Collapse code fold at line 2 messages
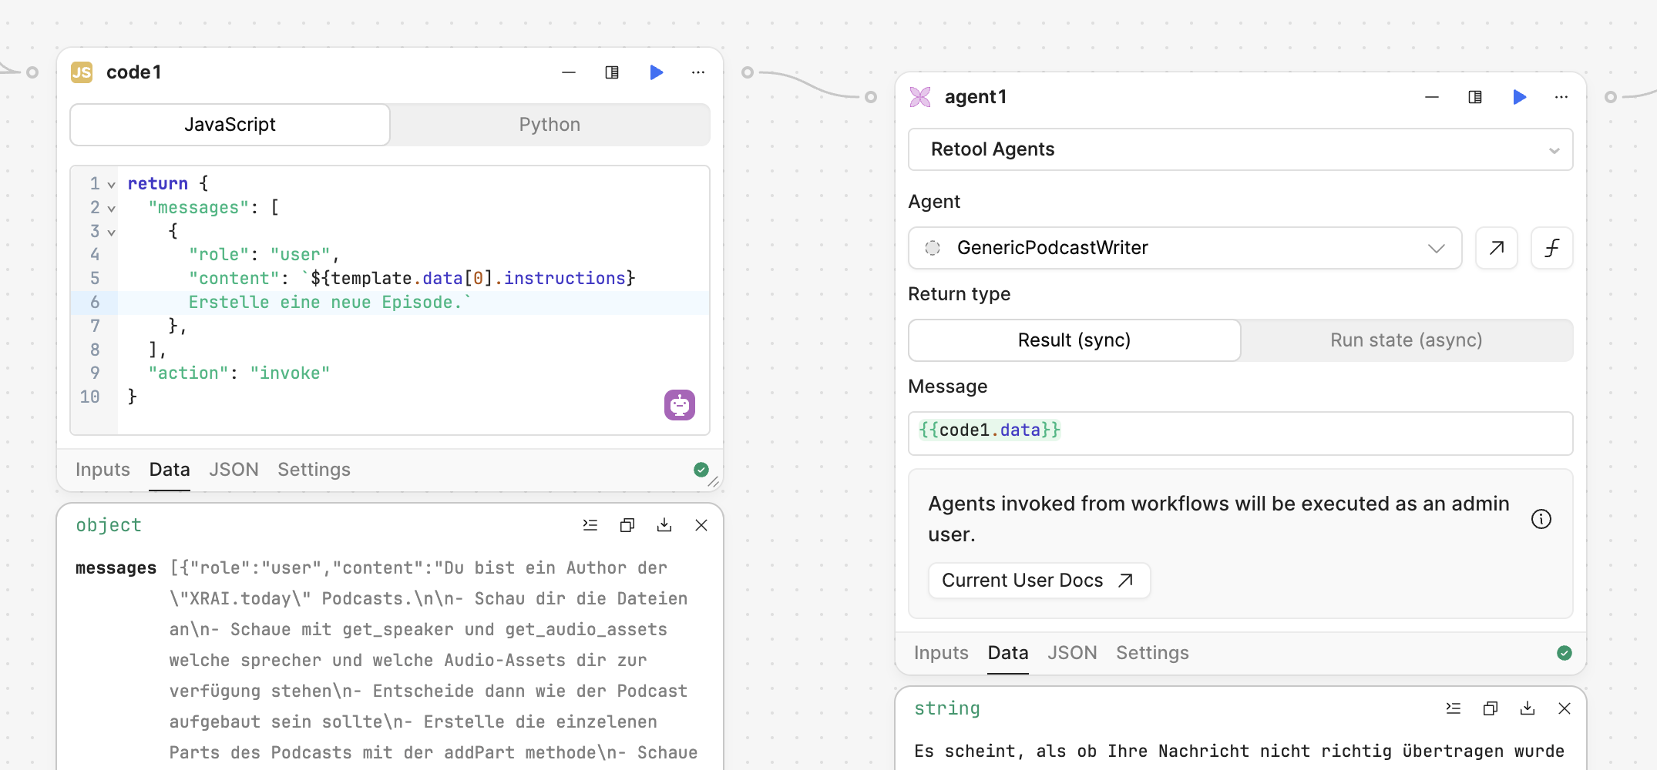The width and height of the screenshot is (1657, 770). point(112,208)
